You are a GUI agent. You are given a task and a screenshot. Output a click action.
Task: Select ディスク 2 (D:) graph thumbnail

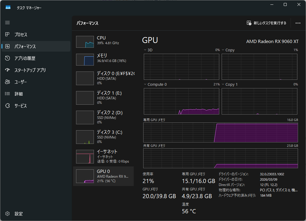pos(85,117)
